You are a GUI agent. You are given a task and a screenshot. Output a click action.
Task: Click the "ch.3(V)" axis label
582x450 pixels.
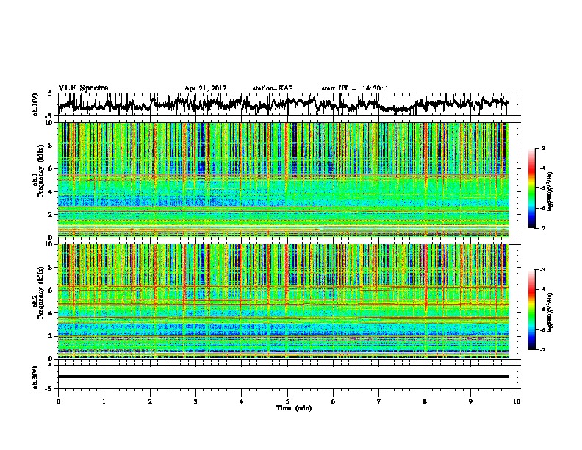(x=35, y=377)
